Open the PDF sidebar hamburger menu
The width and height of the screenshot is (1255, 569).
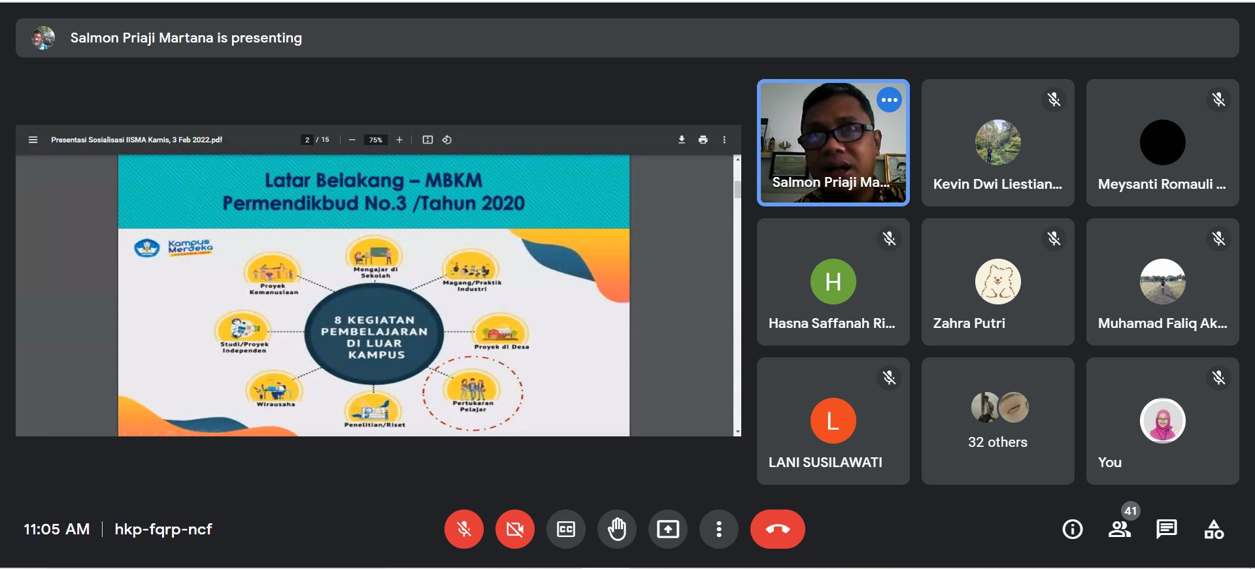pyautogui.click(x=33, y=140)
